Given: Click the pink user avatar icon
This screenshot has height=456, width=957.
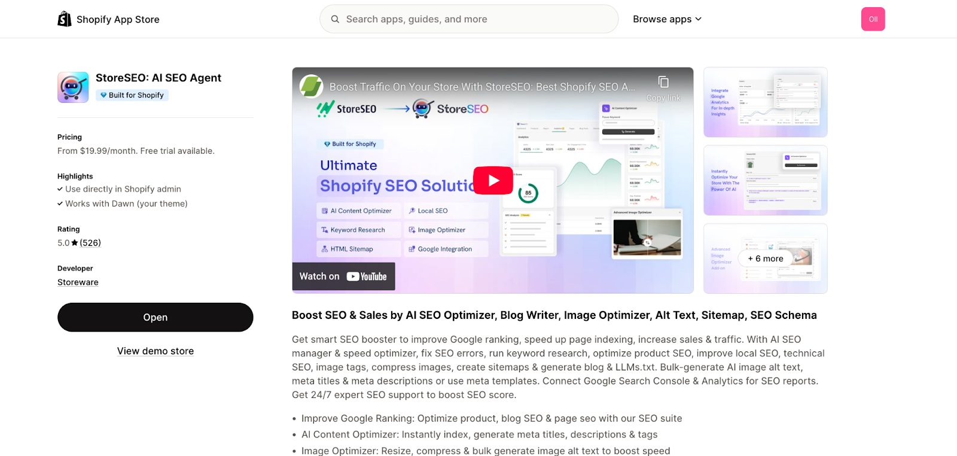Looking at the screenshot, I should [x=873, y=19].
